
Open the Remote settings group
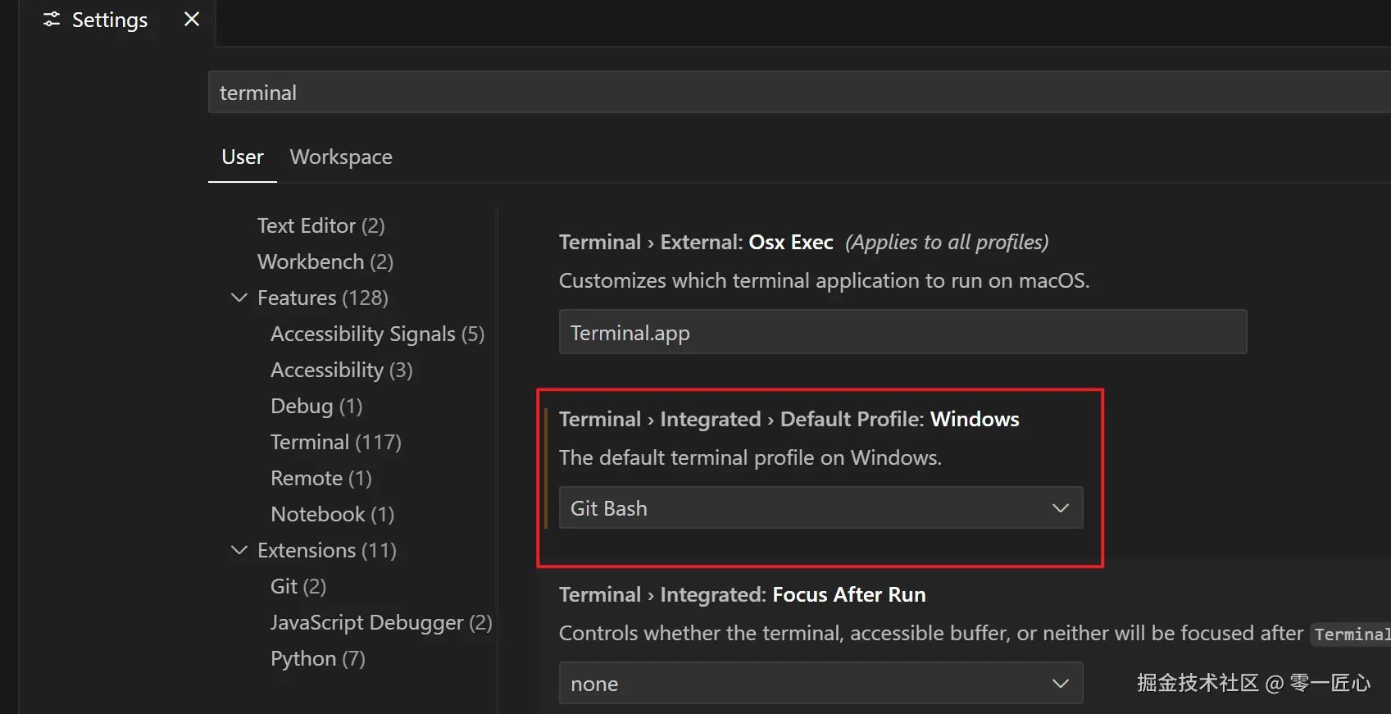(320, 478)
